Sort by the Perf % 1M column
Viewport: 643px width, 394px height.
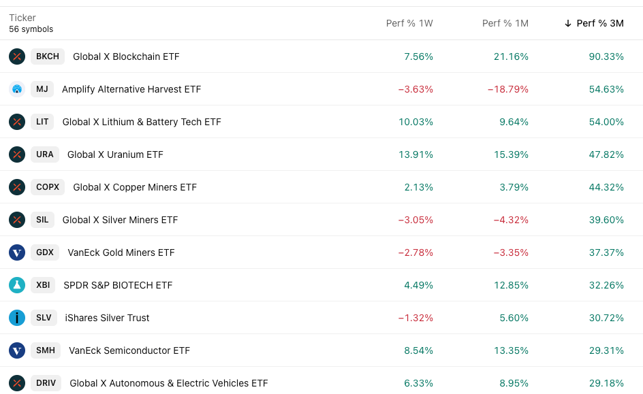tap(505, 23)
